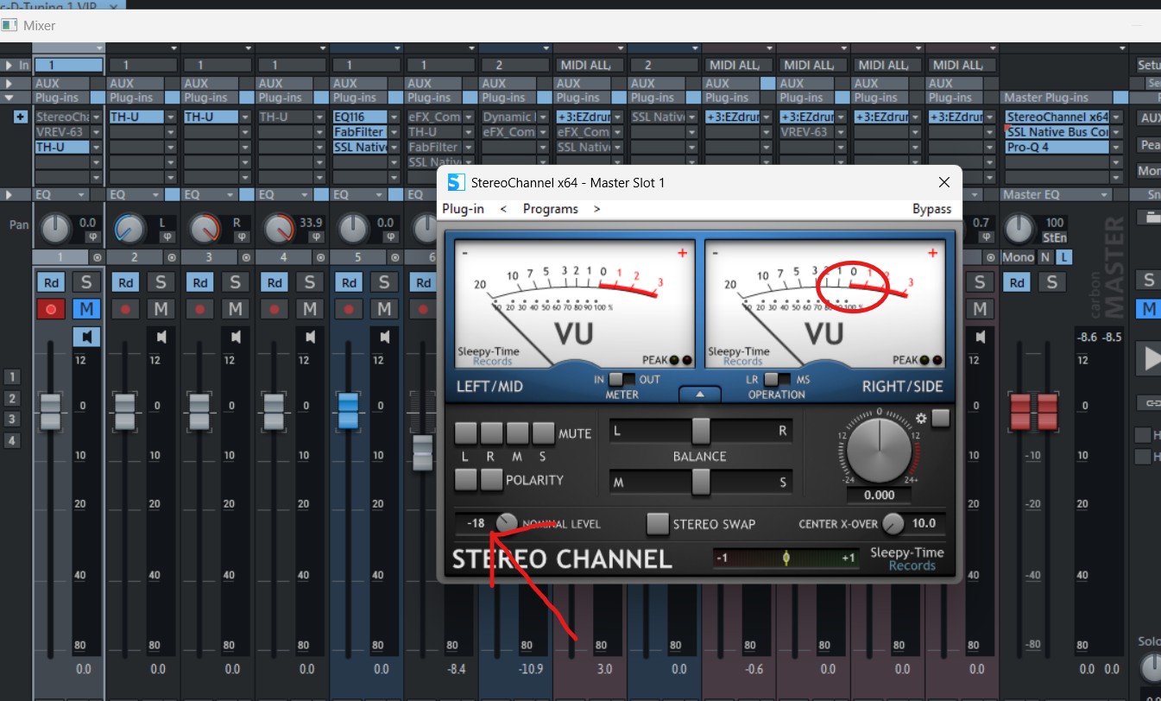Image resolution: width=1161 pixels, height=701 pixels.
Task: Open EQ116 plug-in slot dropdown
Action: pos(394,117)
